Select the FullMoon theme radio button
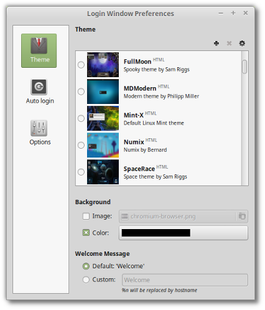 point(81,65)
